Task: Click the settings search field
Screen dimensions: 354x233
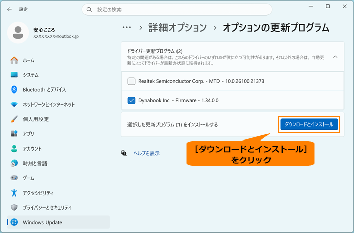Action: click(x=177, y=9)
